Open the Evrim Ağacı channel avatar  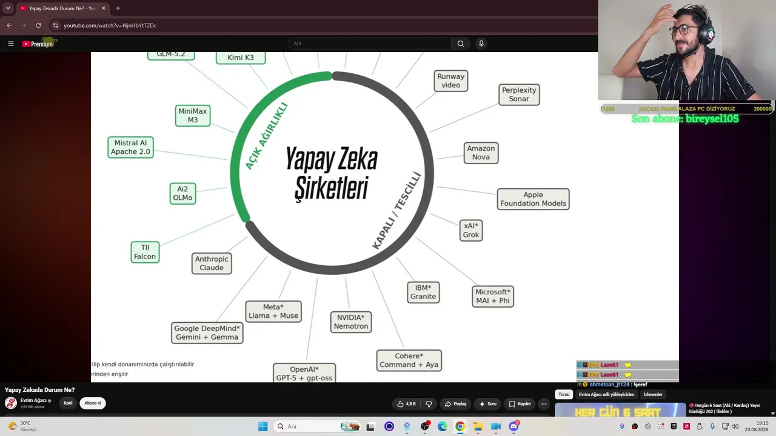[x=11, y=403]
